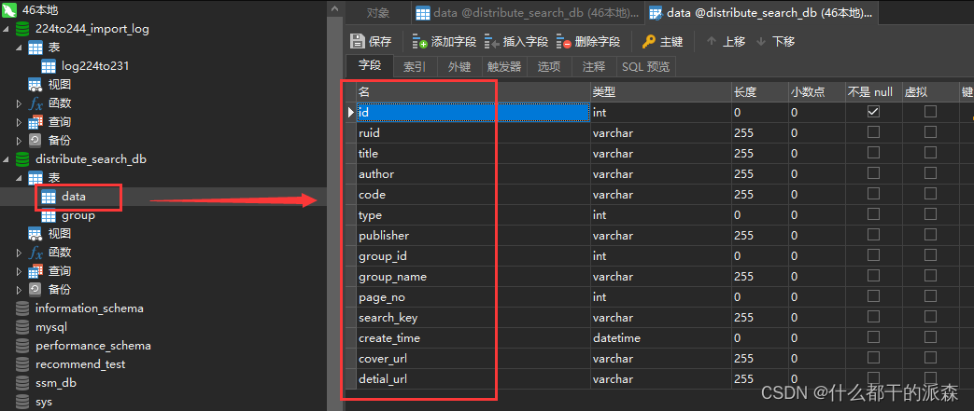Expand the 备份 node under distribute_search_db
Screen dimensions: 974x411
pyautogui.click(x=19, y=290)
